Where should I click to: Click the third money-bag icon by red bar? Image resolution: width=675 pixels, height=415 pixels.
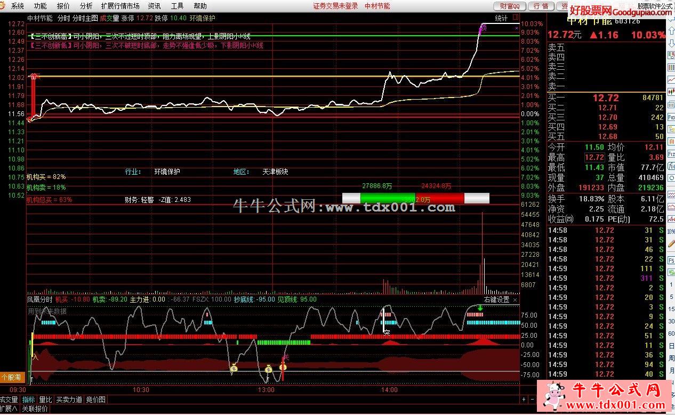(283, 366)
